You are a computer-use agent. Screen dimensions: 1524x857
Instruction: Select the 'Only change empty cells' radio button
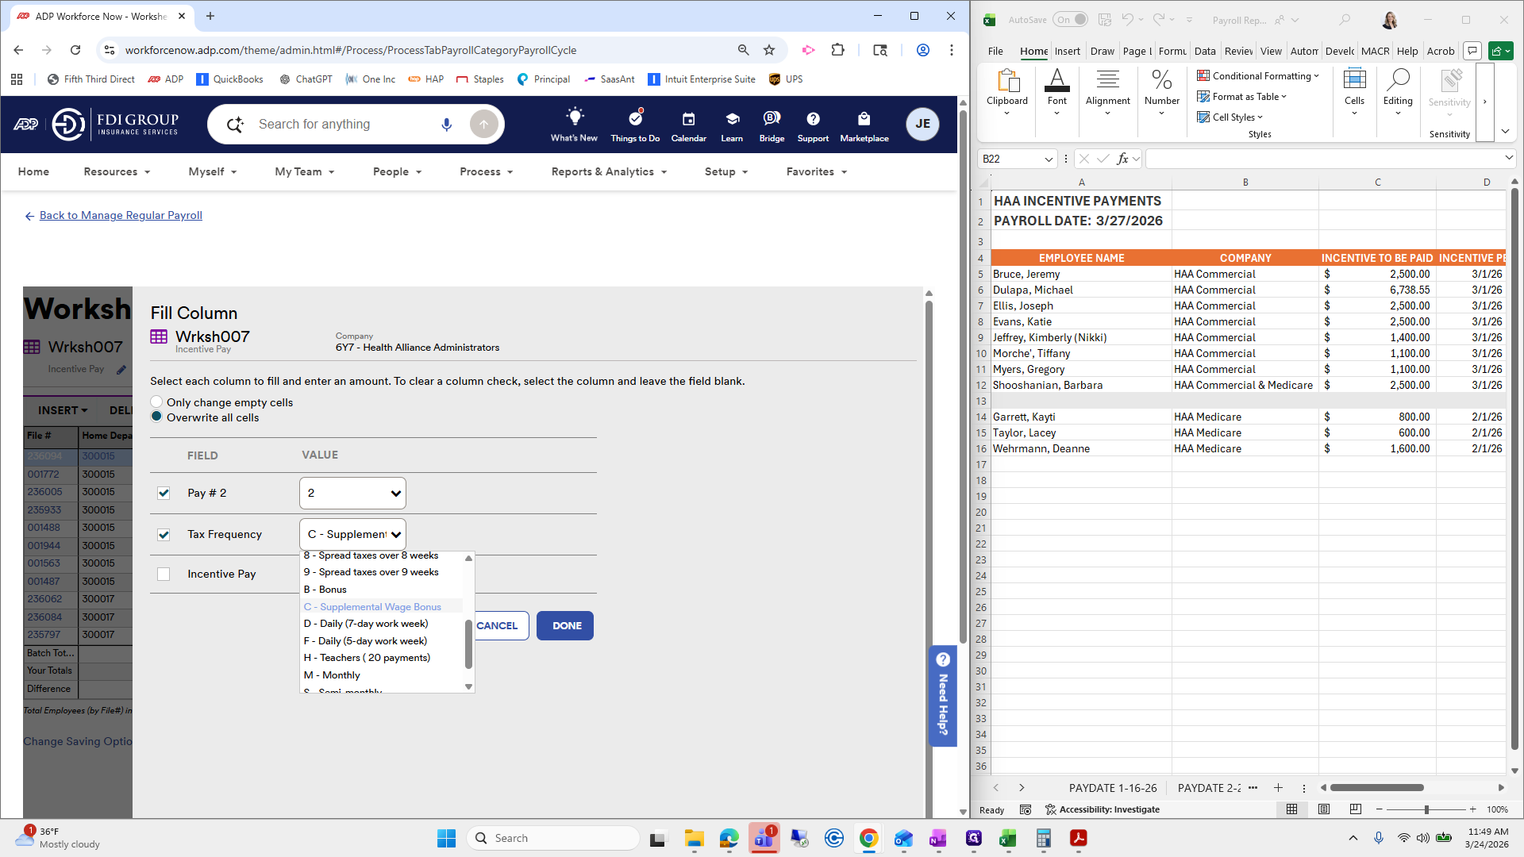pos(156,402)
